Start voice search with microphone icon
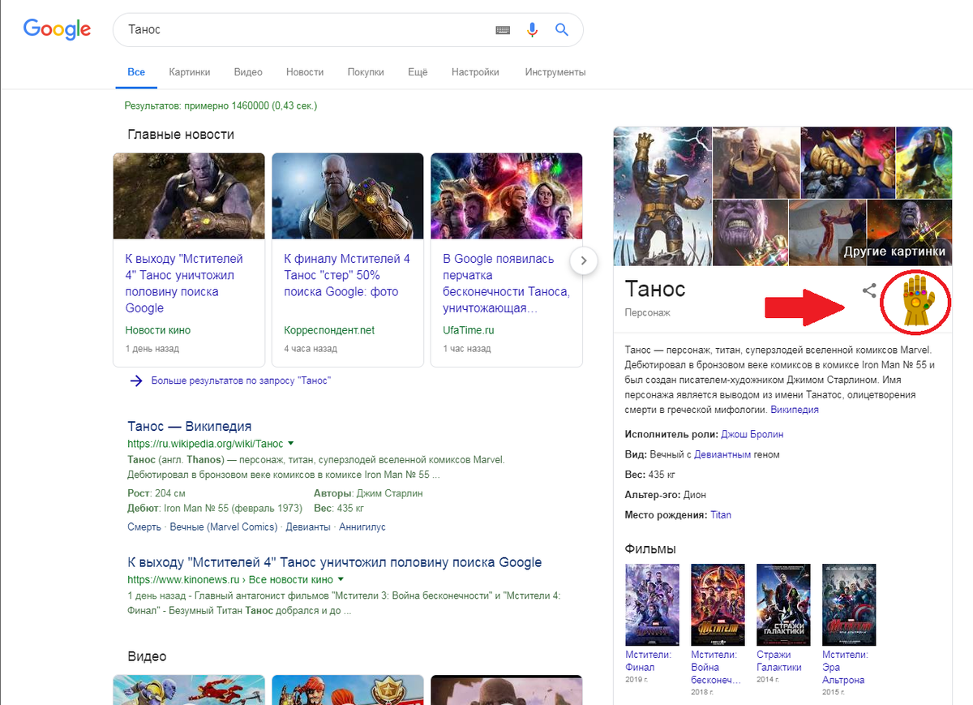 coord(532,30)
